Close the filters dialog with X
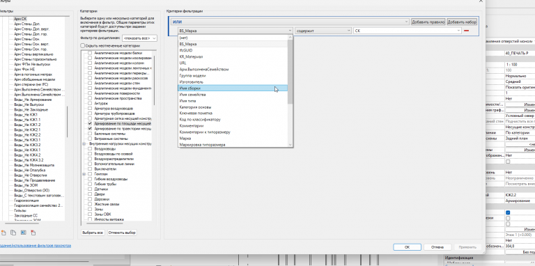 click(481, 1)
